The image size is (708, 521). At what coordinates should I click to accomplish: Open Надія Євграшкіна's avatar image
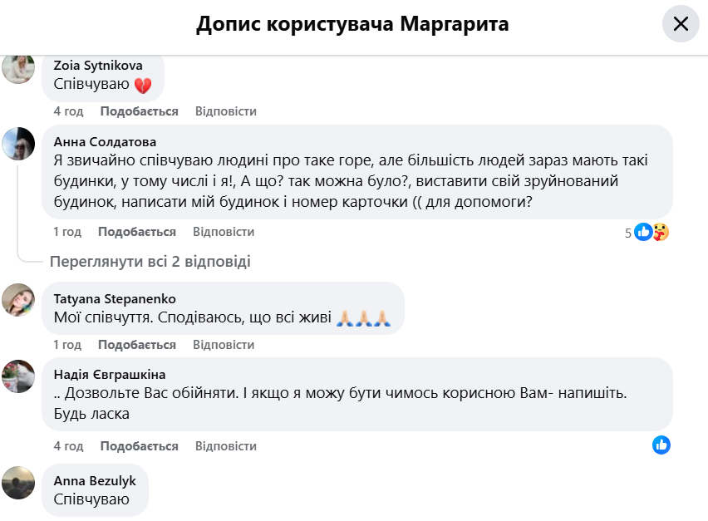coord(18,376)
